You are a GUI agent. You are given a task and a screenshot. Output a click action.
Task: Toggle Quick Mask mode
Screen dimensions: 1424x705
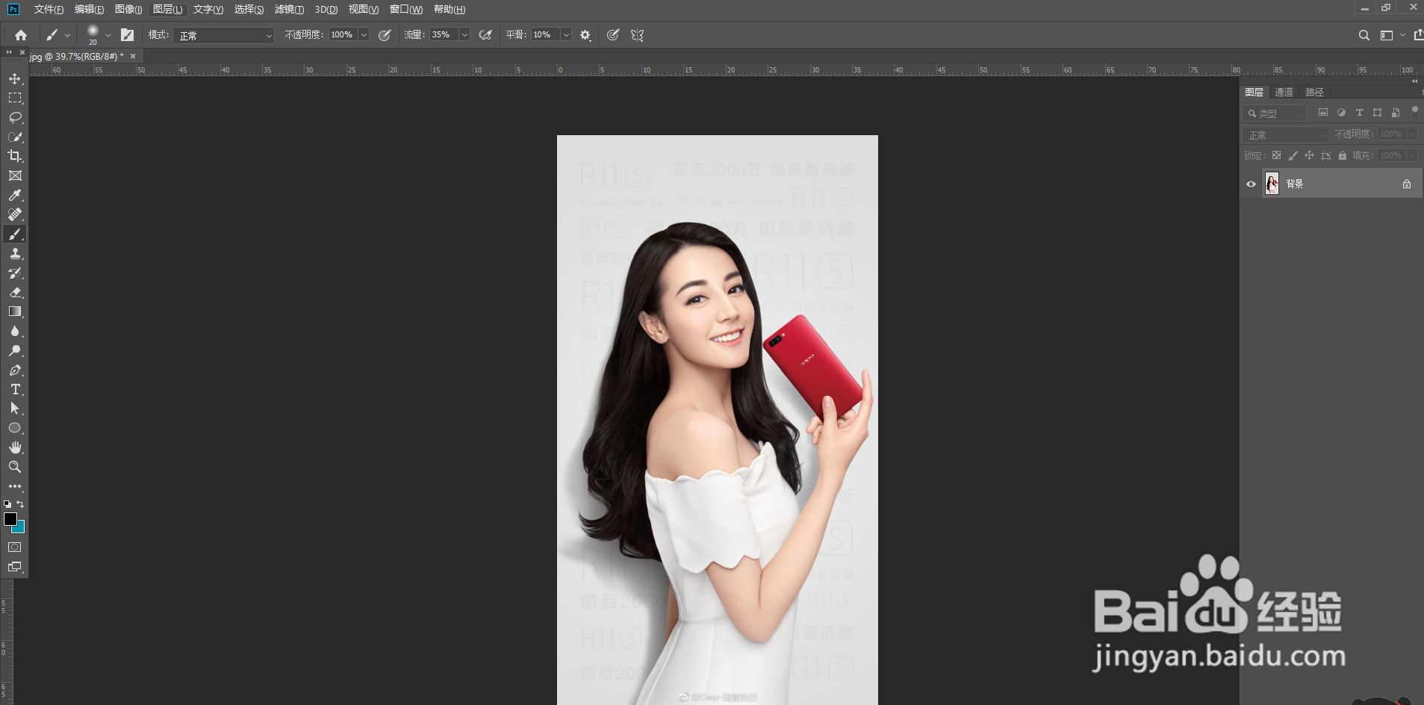[15, 547]
